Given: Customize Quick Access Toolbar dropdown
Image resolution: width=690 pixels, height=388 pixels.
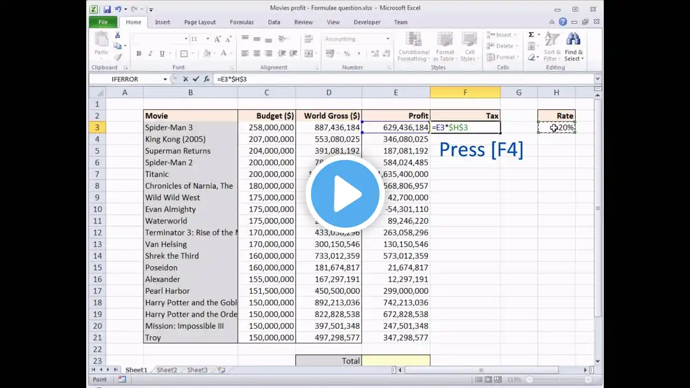Looking at the screenshot, I should click(151, 9).
